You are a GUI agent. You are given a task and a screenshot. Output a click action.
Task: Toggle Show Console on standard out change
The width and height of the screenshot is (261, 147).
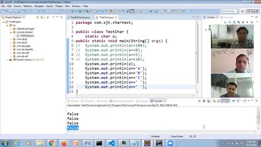[223, 101]
